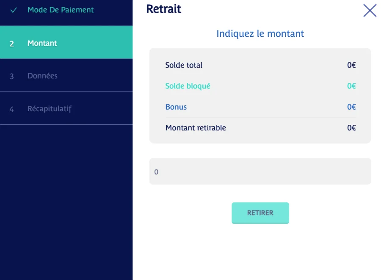381x280 pixels.
Task: Click the step number 2 indicator
Action: (x=12, y=44)
